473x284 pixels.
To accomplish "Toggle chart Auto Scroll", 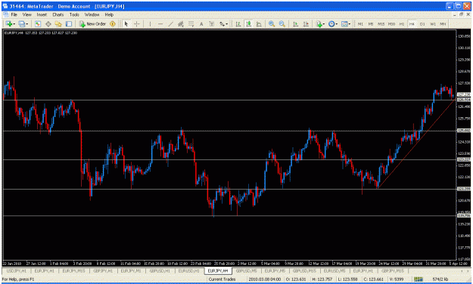I will tap(295, 23).
